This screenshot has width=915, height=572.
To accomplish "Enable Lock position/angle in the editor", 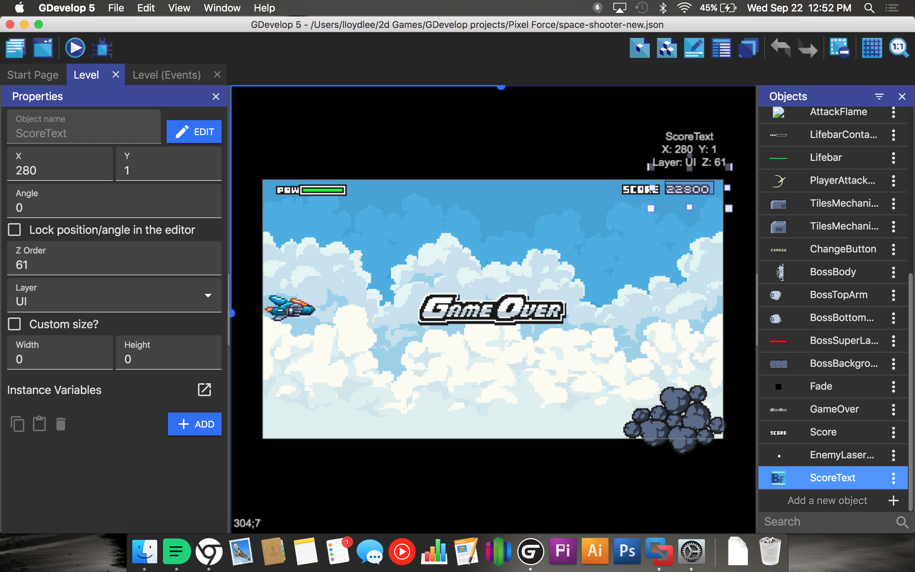I will click(x=14, y=229).
